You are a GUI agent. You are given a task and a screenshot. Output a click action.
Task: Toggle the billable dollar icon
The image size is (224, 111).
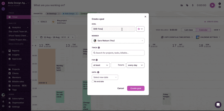(x=193, y=5)
